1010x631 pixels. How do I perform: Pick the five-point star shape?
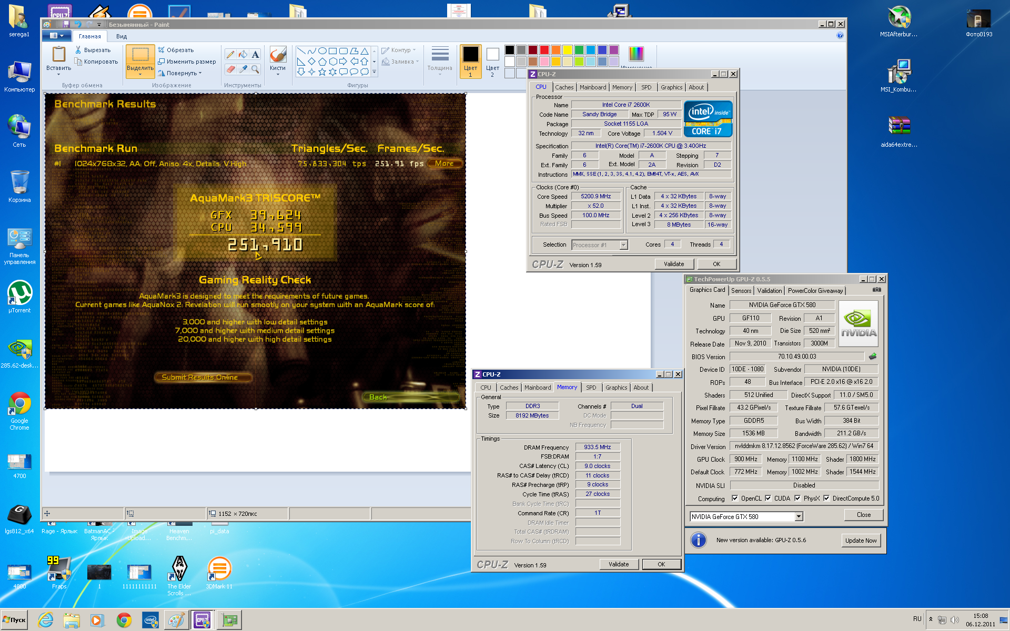click(x=322, y=72)
